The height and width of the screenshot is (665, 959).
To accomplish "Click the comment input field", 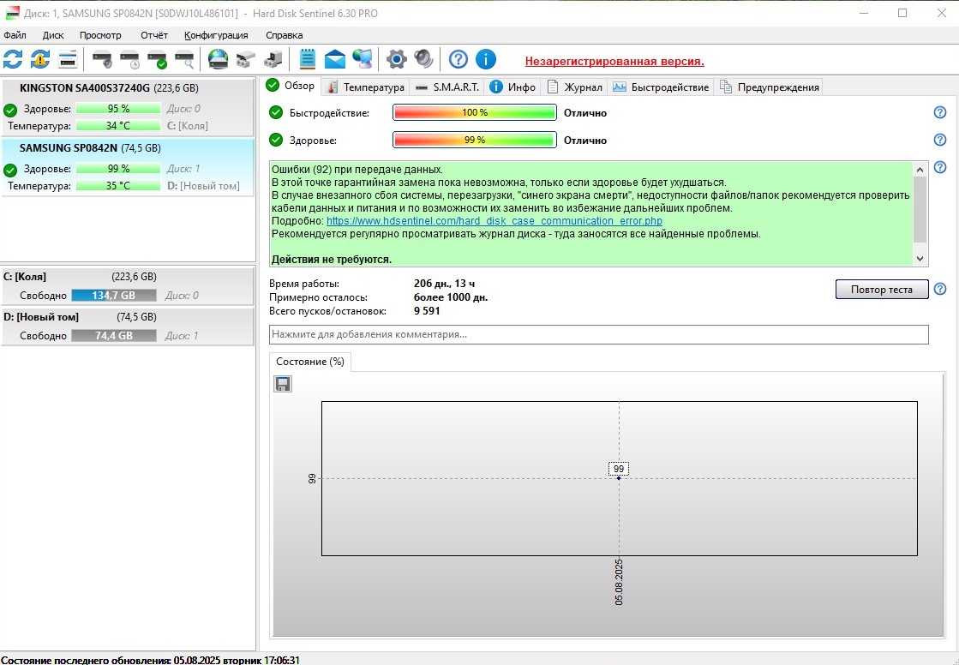I will click(598, 334).
